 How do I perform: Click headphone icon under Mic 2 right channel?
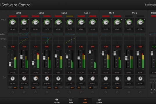coord(140,92)
